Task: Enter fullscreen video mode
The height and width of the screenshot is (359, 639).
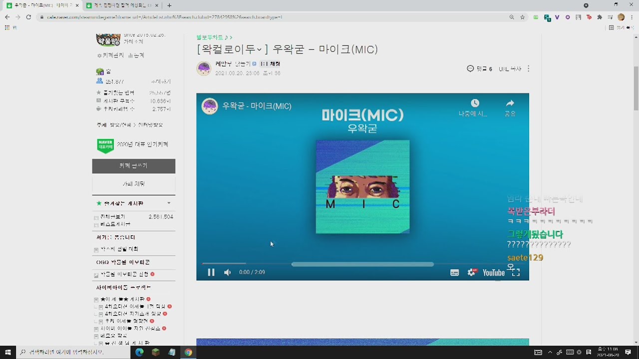Action: (x=516, y=272)
